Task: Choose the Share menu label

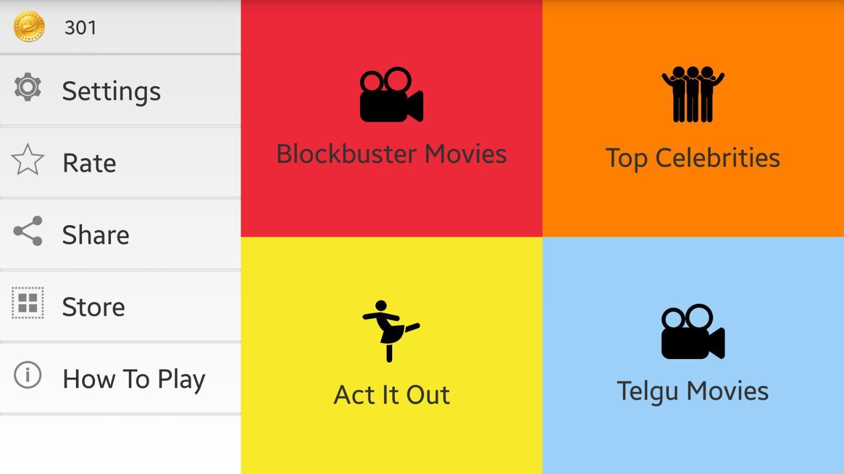Action: tap(96, 235)
